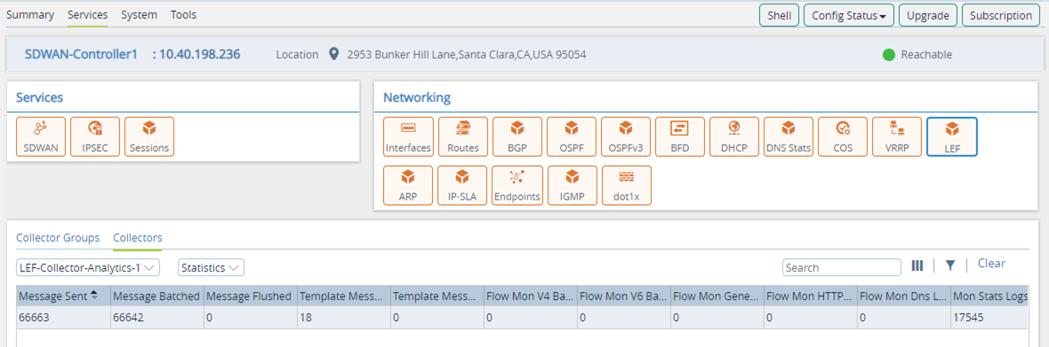The width and height of the screenshot is (1049, 347).
Task: Click the filter funnel icon
Action: [x=950, y=265]
